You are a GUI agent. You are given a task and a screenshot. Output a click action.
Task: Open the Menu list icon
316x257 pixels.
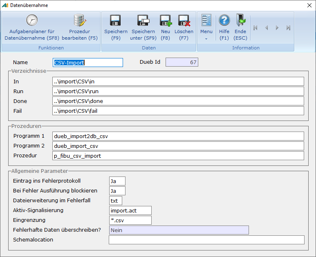pyautogui.click(x=206, y=20)
